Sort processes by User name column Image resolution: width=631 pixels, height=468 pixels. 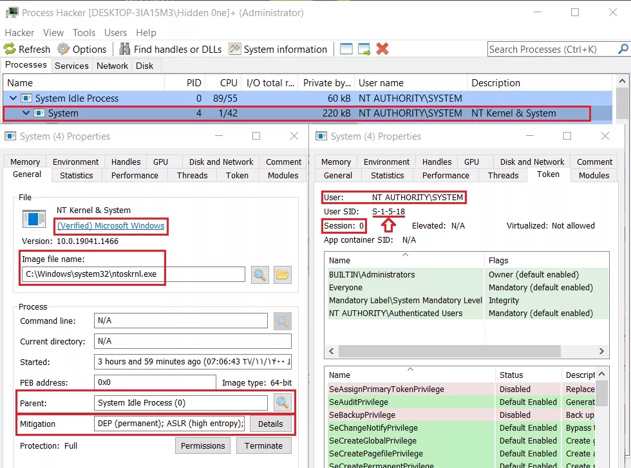click(411, 83)
